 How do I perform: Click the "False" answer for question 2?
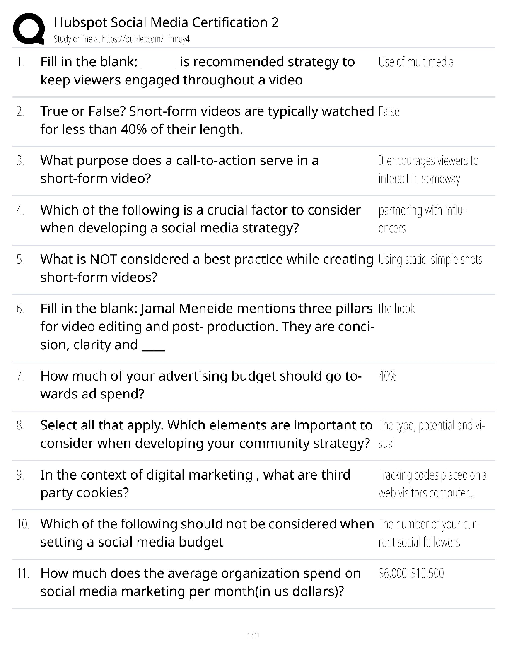389,111
